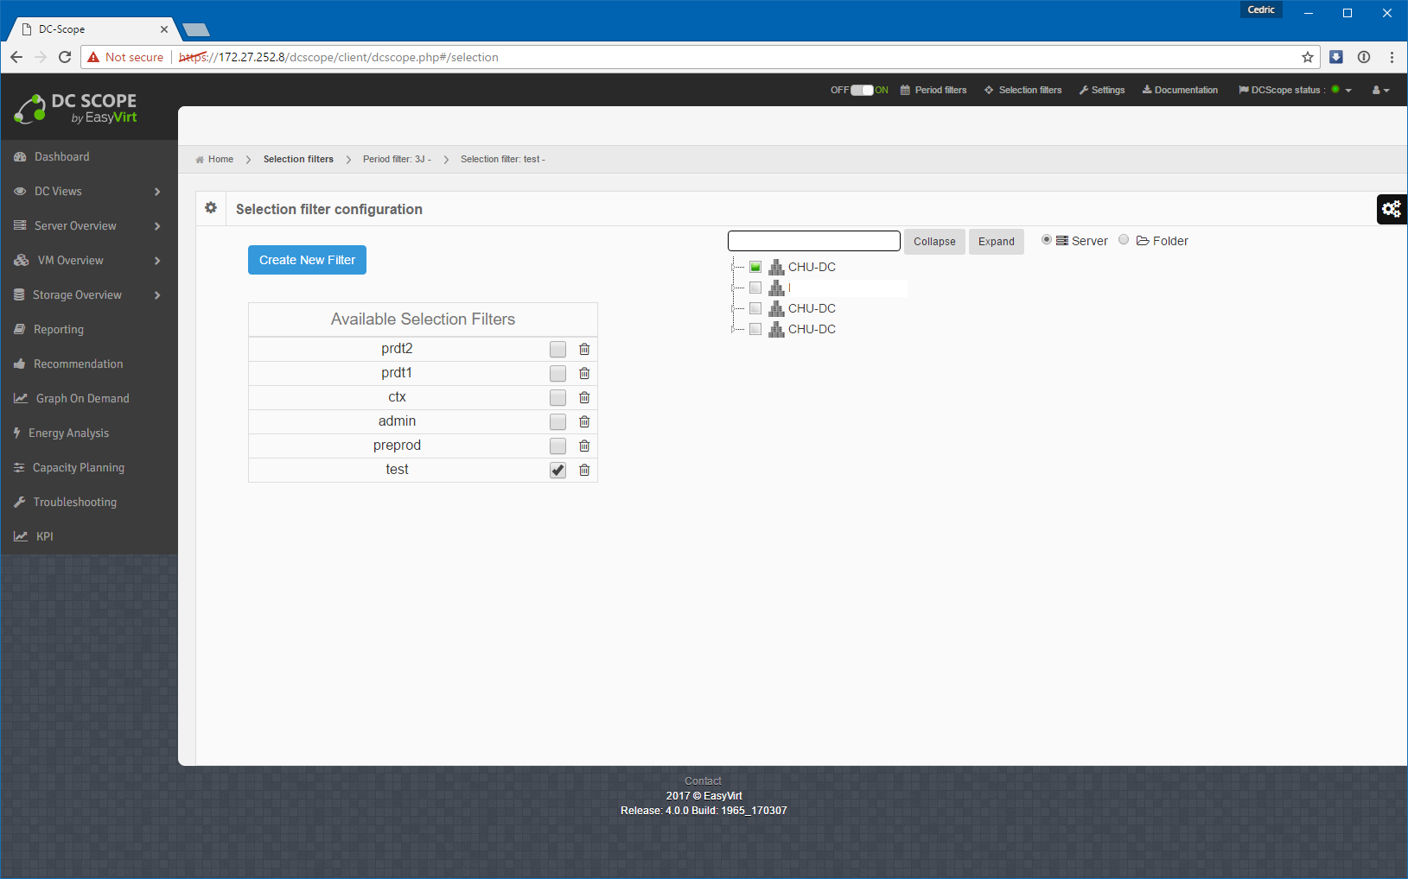This screenshot has height=879, width=1408.
Task: Click trash icon for admin filter
Action: 584,421
